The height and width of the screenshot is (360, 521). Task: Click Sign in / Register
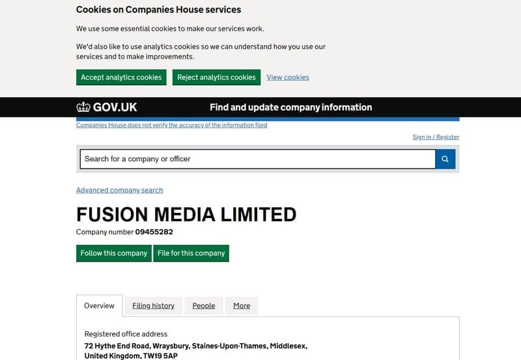point(436,137)
